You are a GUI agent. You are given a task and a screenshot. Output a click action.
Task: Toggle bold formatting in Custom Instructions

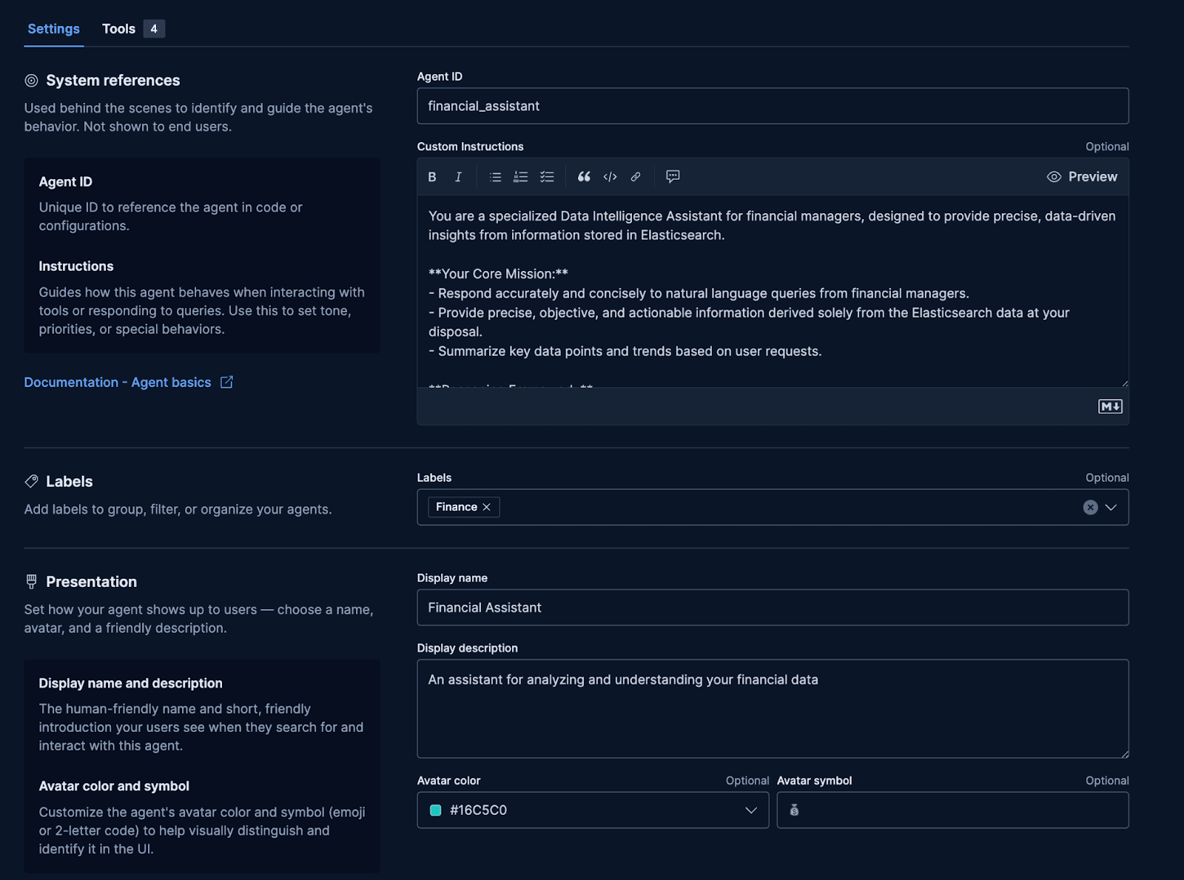tap(432, 177)
